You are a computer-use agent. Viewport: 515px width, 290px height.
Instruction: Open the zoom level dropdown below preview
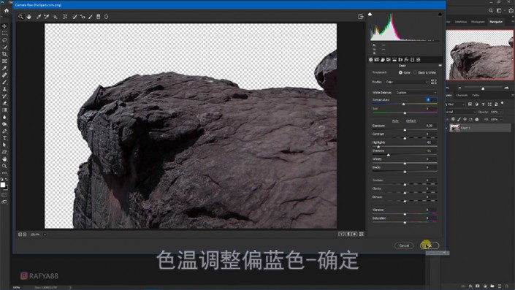click(x=45, y=234)
